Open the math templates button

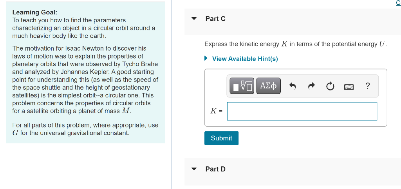click(x=241, y=86)
